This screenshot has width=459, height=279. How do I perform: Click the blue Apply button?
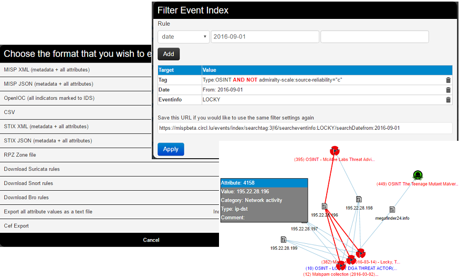171,149
